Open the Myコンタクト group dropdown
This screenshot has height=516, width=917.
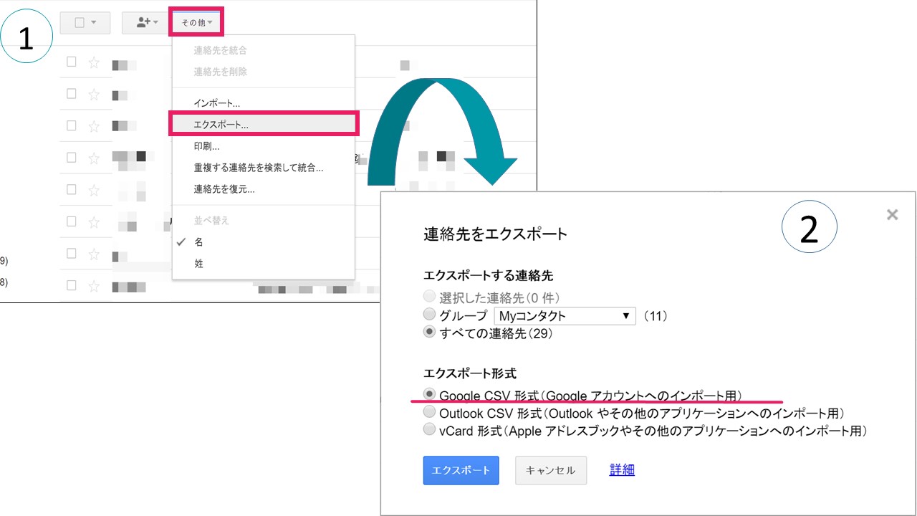[x=565, y=315]
